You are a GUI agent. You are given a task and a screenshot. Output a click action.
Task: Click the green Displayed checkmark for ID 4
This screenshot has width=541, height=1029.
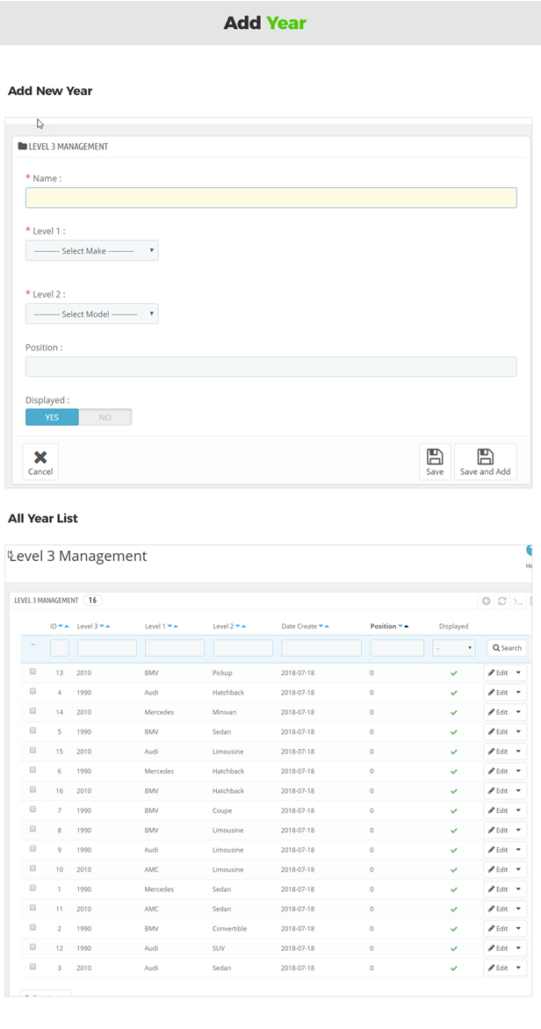pyautogui.click(x=454, y=693)
